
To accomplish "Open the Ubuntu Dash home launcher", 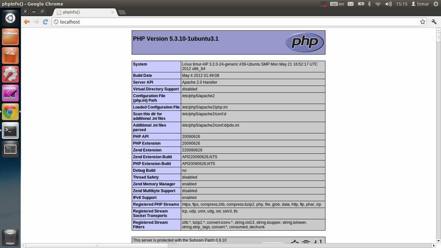I will 10,18.
